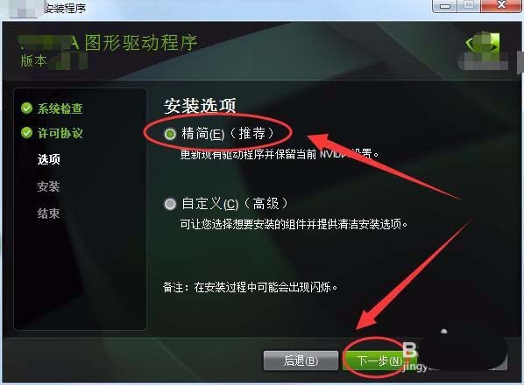Select the 安装 step in sidebar

click(49, 186)
